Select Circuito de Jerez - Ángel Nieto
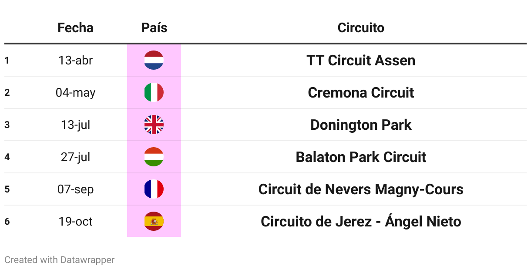The height and width of the screenshot is (270, 531). 361,221
